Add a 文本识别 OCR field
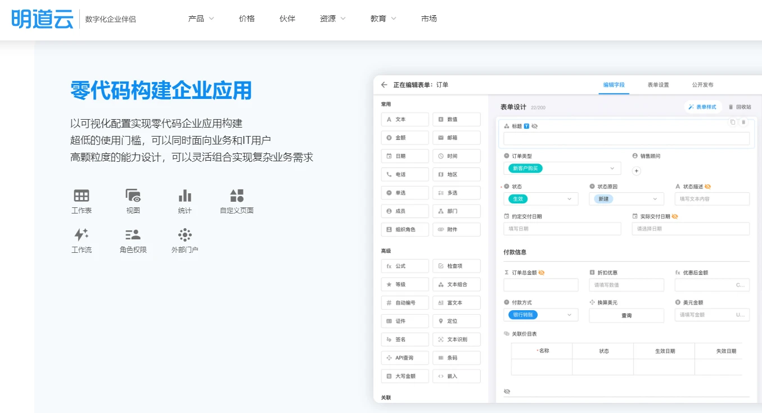Image resolution: width=762 pixels, height=413 pixels. coord(457,339)
